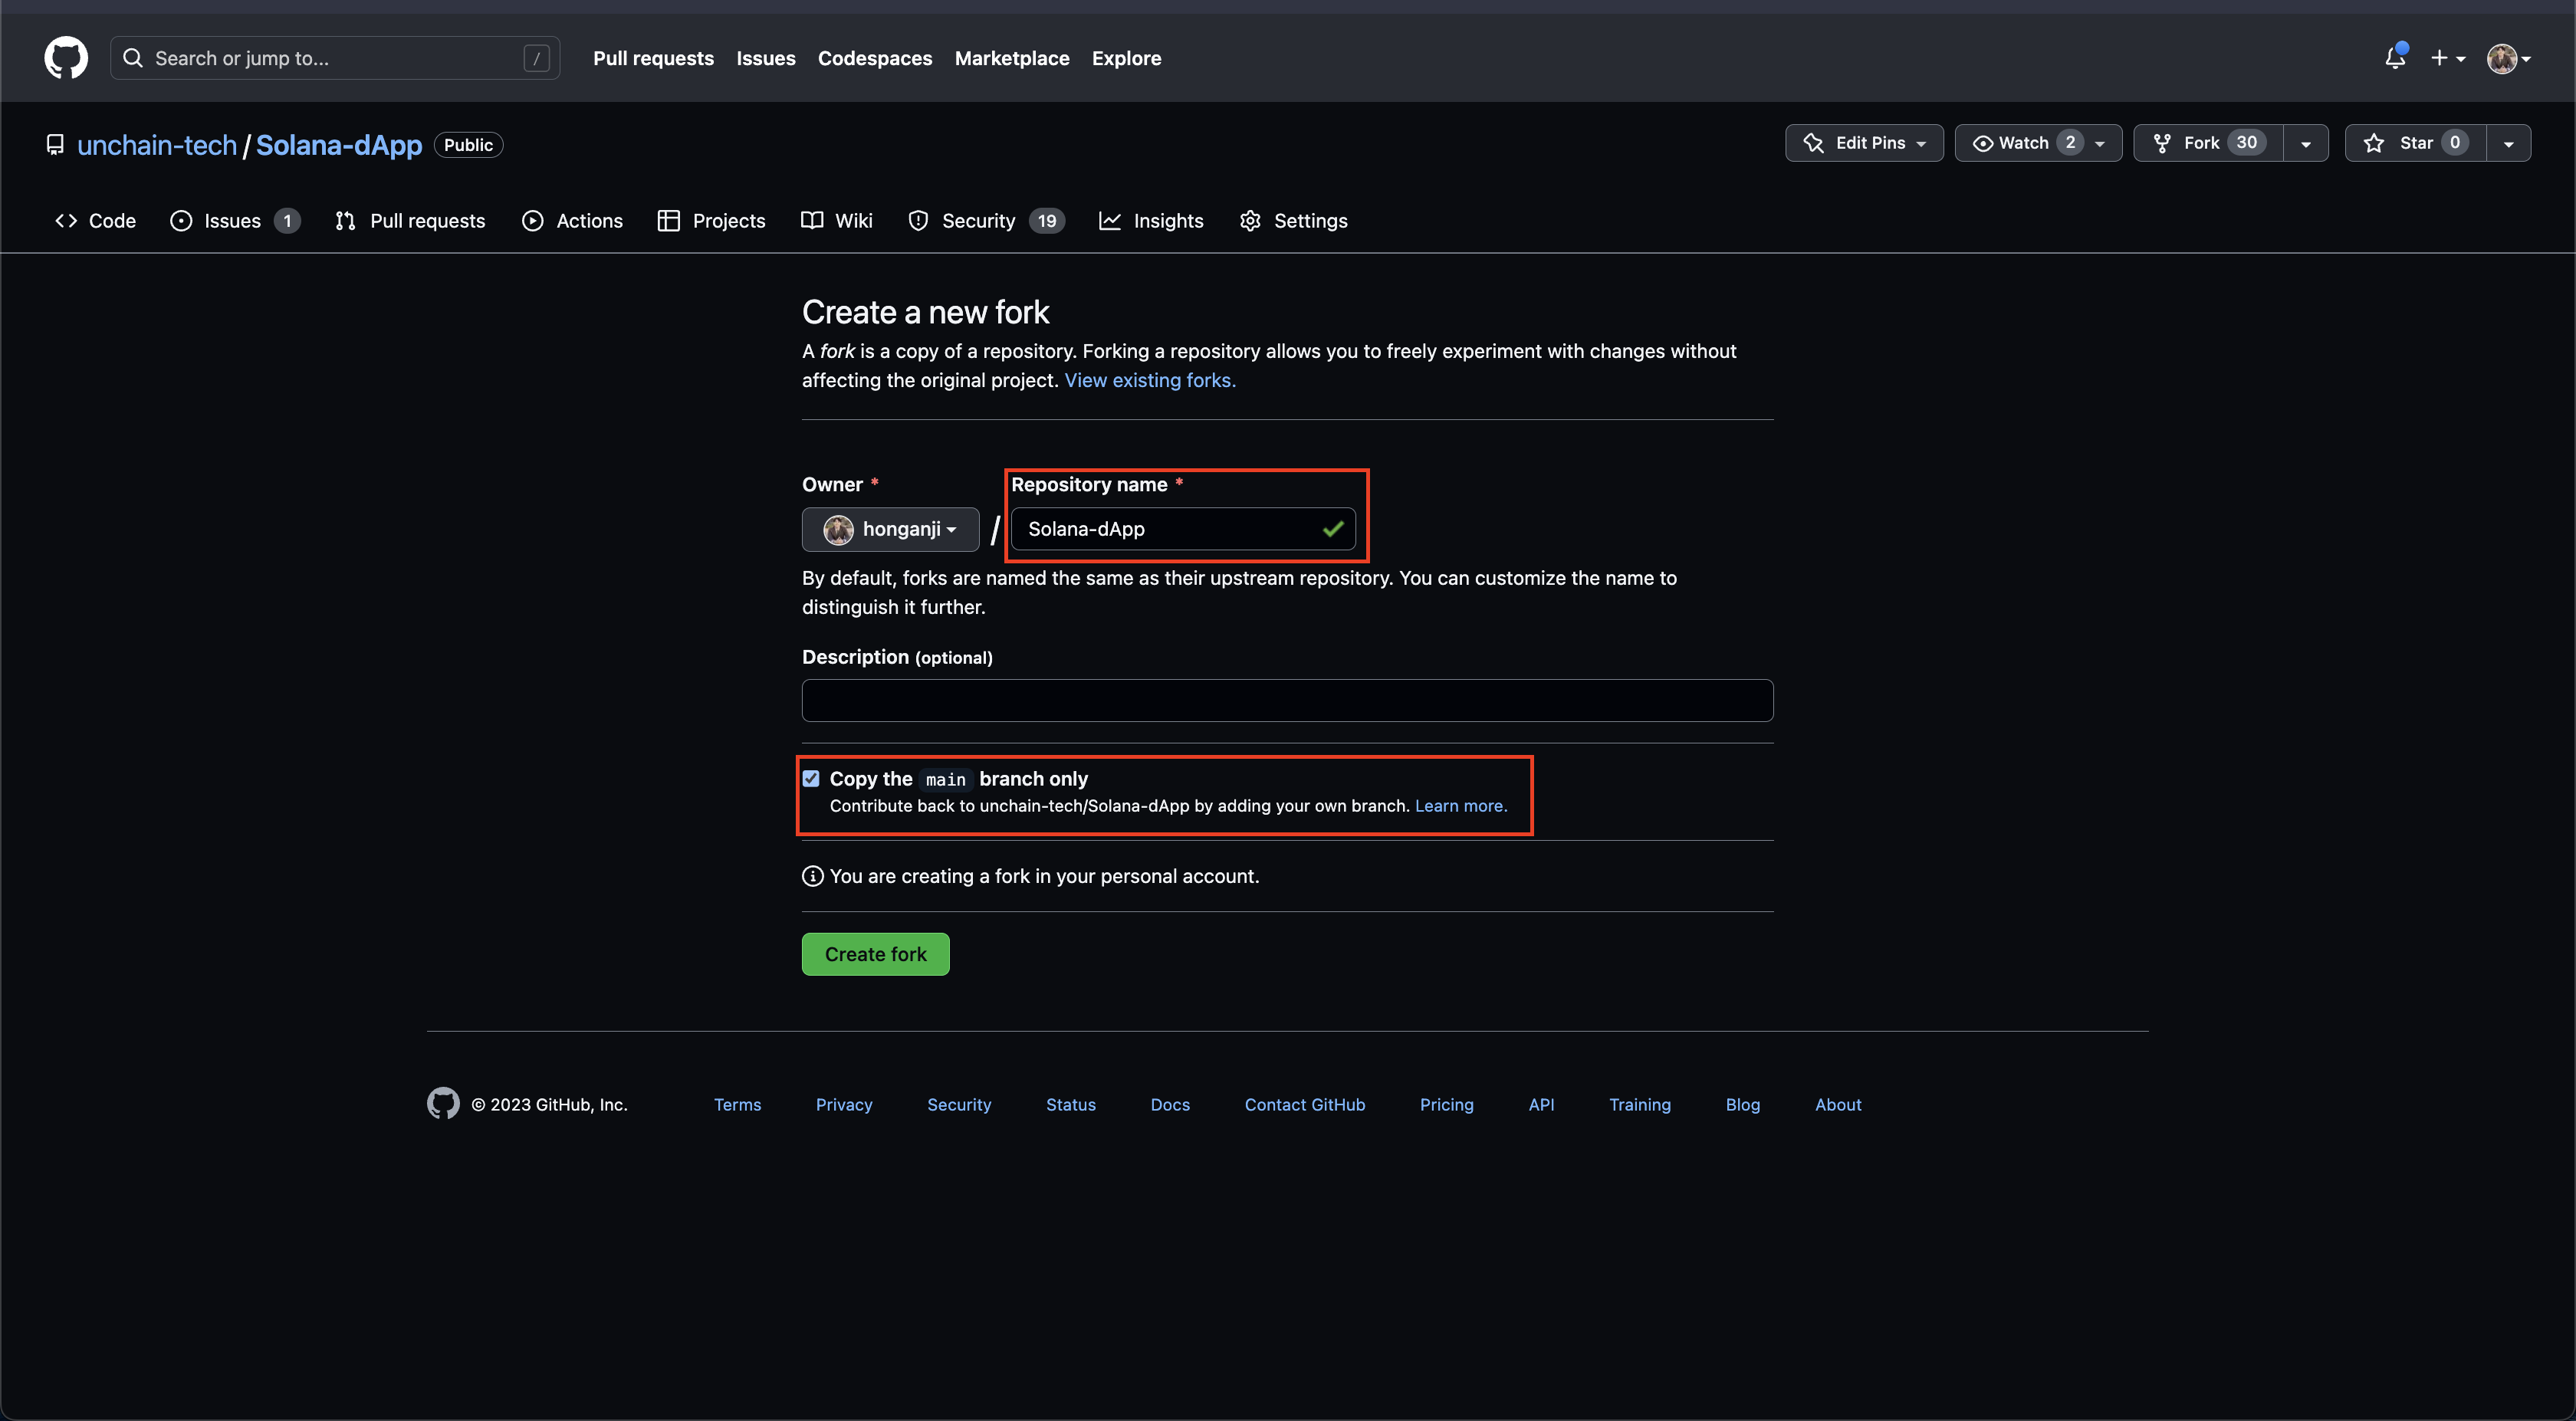Open footer Terms link
2576x1421 pixels.
click(x=737, y=1104)
